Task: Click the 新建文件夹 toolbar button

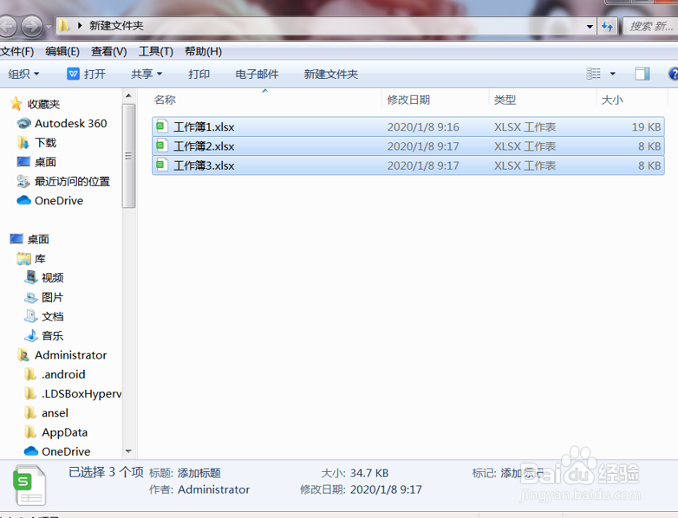Action: 331,74
